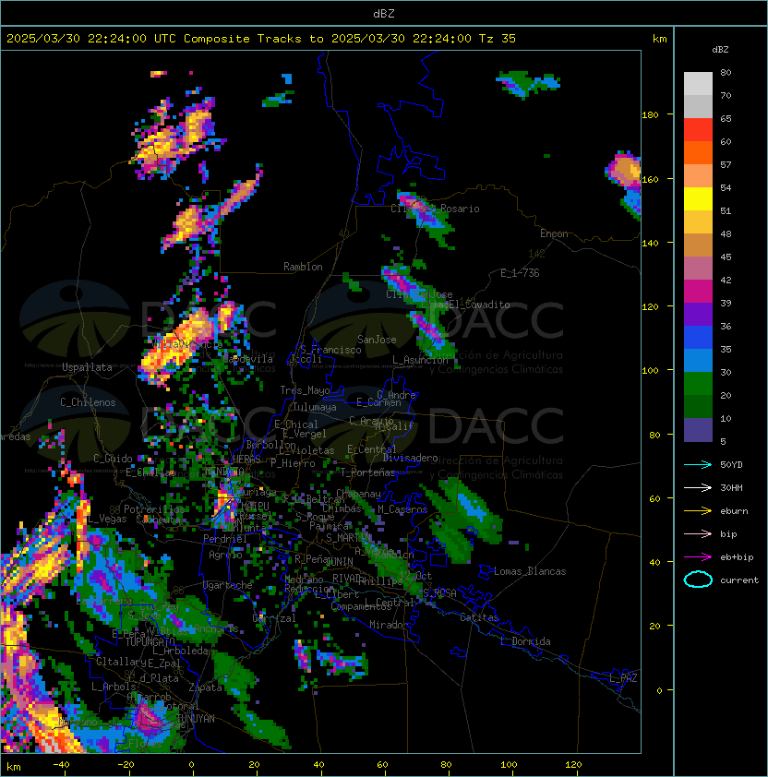Click the 'Carrizal' place label

coord(274,618)
